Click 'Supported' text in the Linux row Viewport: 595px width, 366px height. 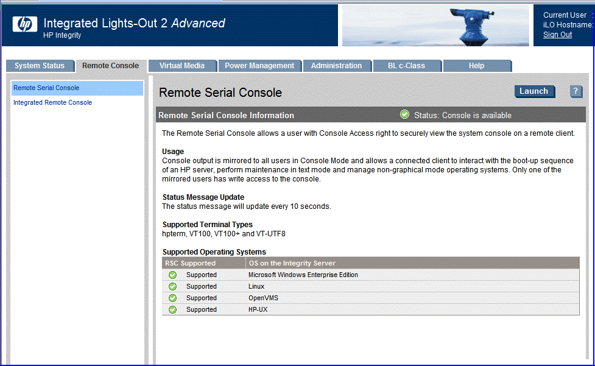click(202, 286)
